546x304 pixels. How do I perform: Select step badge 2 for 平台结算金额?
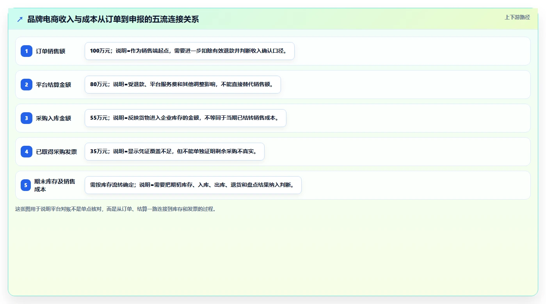coord(27,85)
